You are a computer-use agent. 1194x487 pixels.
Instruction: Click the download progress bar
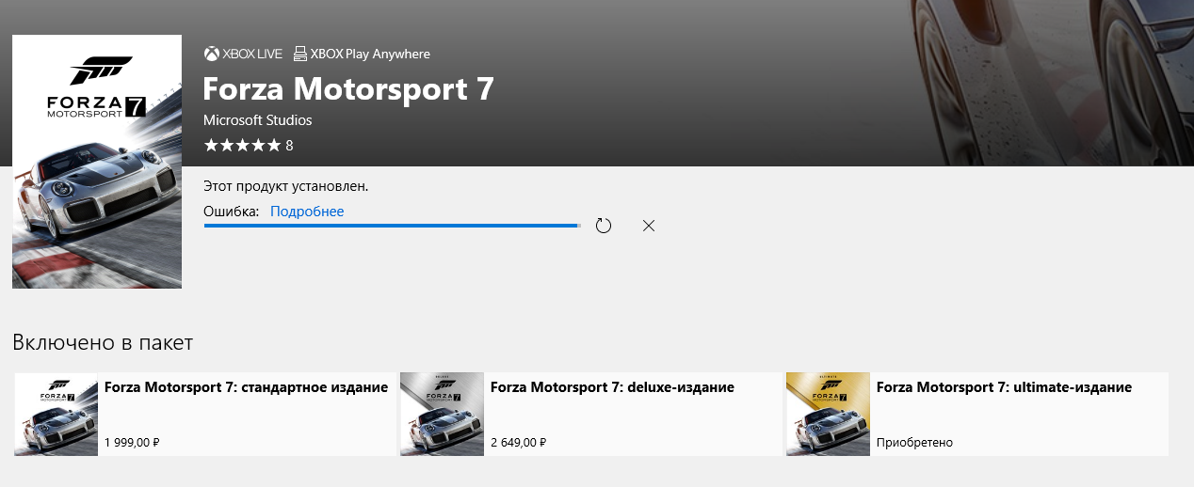(392, 226)
